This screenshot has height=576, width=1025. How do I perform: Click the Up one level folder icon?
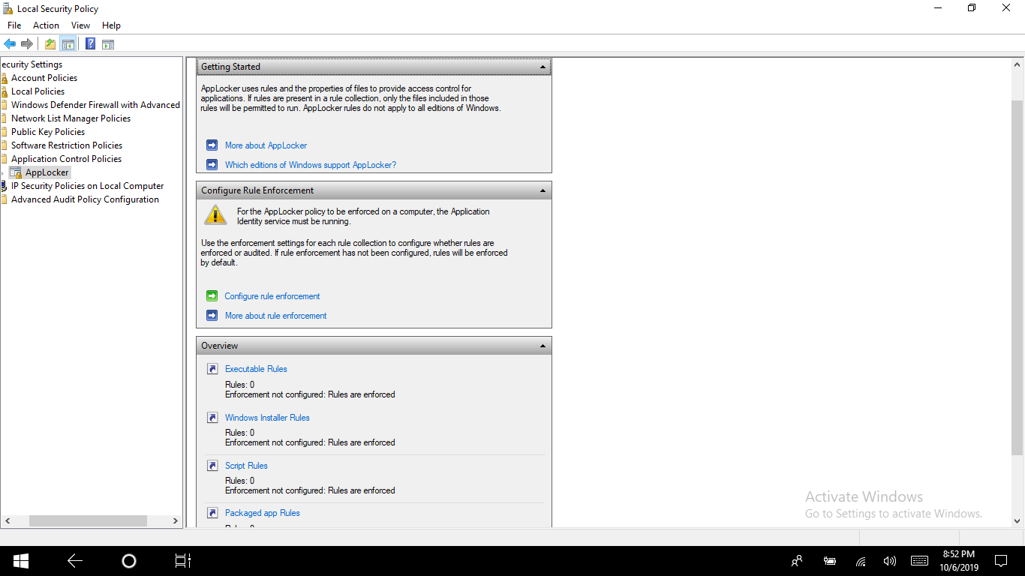click(50, 44)
